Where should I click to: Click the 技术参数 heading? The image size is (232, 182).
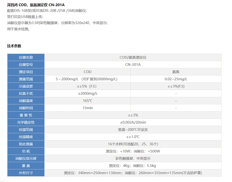click(14, 46)
